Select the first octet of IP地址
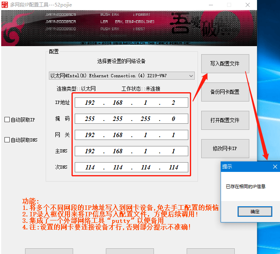The image size is (280, 254). [x=90, y=103]
